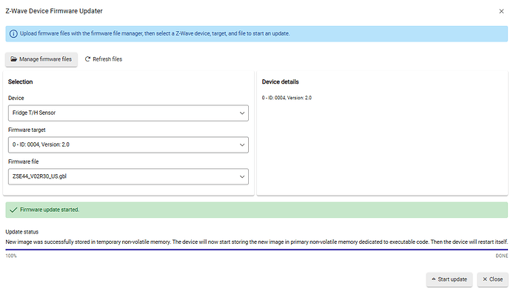Image resolution: width=511 pixels, height=289 pixels.
Task: Click the 'Upload firmware files' info banner text
Action: coord(155,33)
